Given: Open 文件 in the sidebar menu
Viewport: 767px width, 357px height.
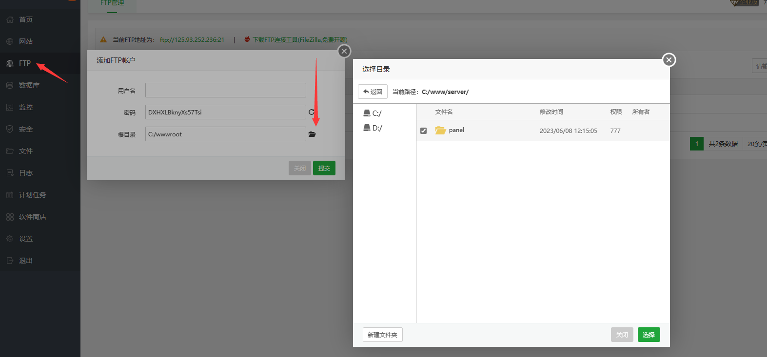Looking at the screenshot, I should coord(26,151).
